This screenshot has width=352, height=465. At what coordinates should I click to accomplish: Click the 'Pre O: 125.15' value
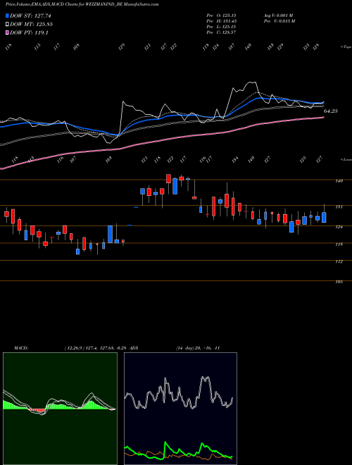(x=221, y=15)
